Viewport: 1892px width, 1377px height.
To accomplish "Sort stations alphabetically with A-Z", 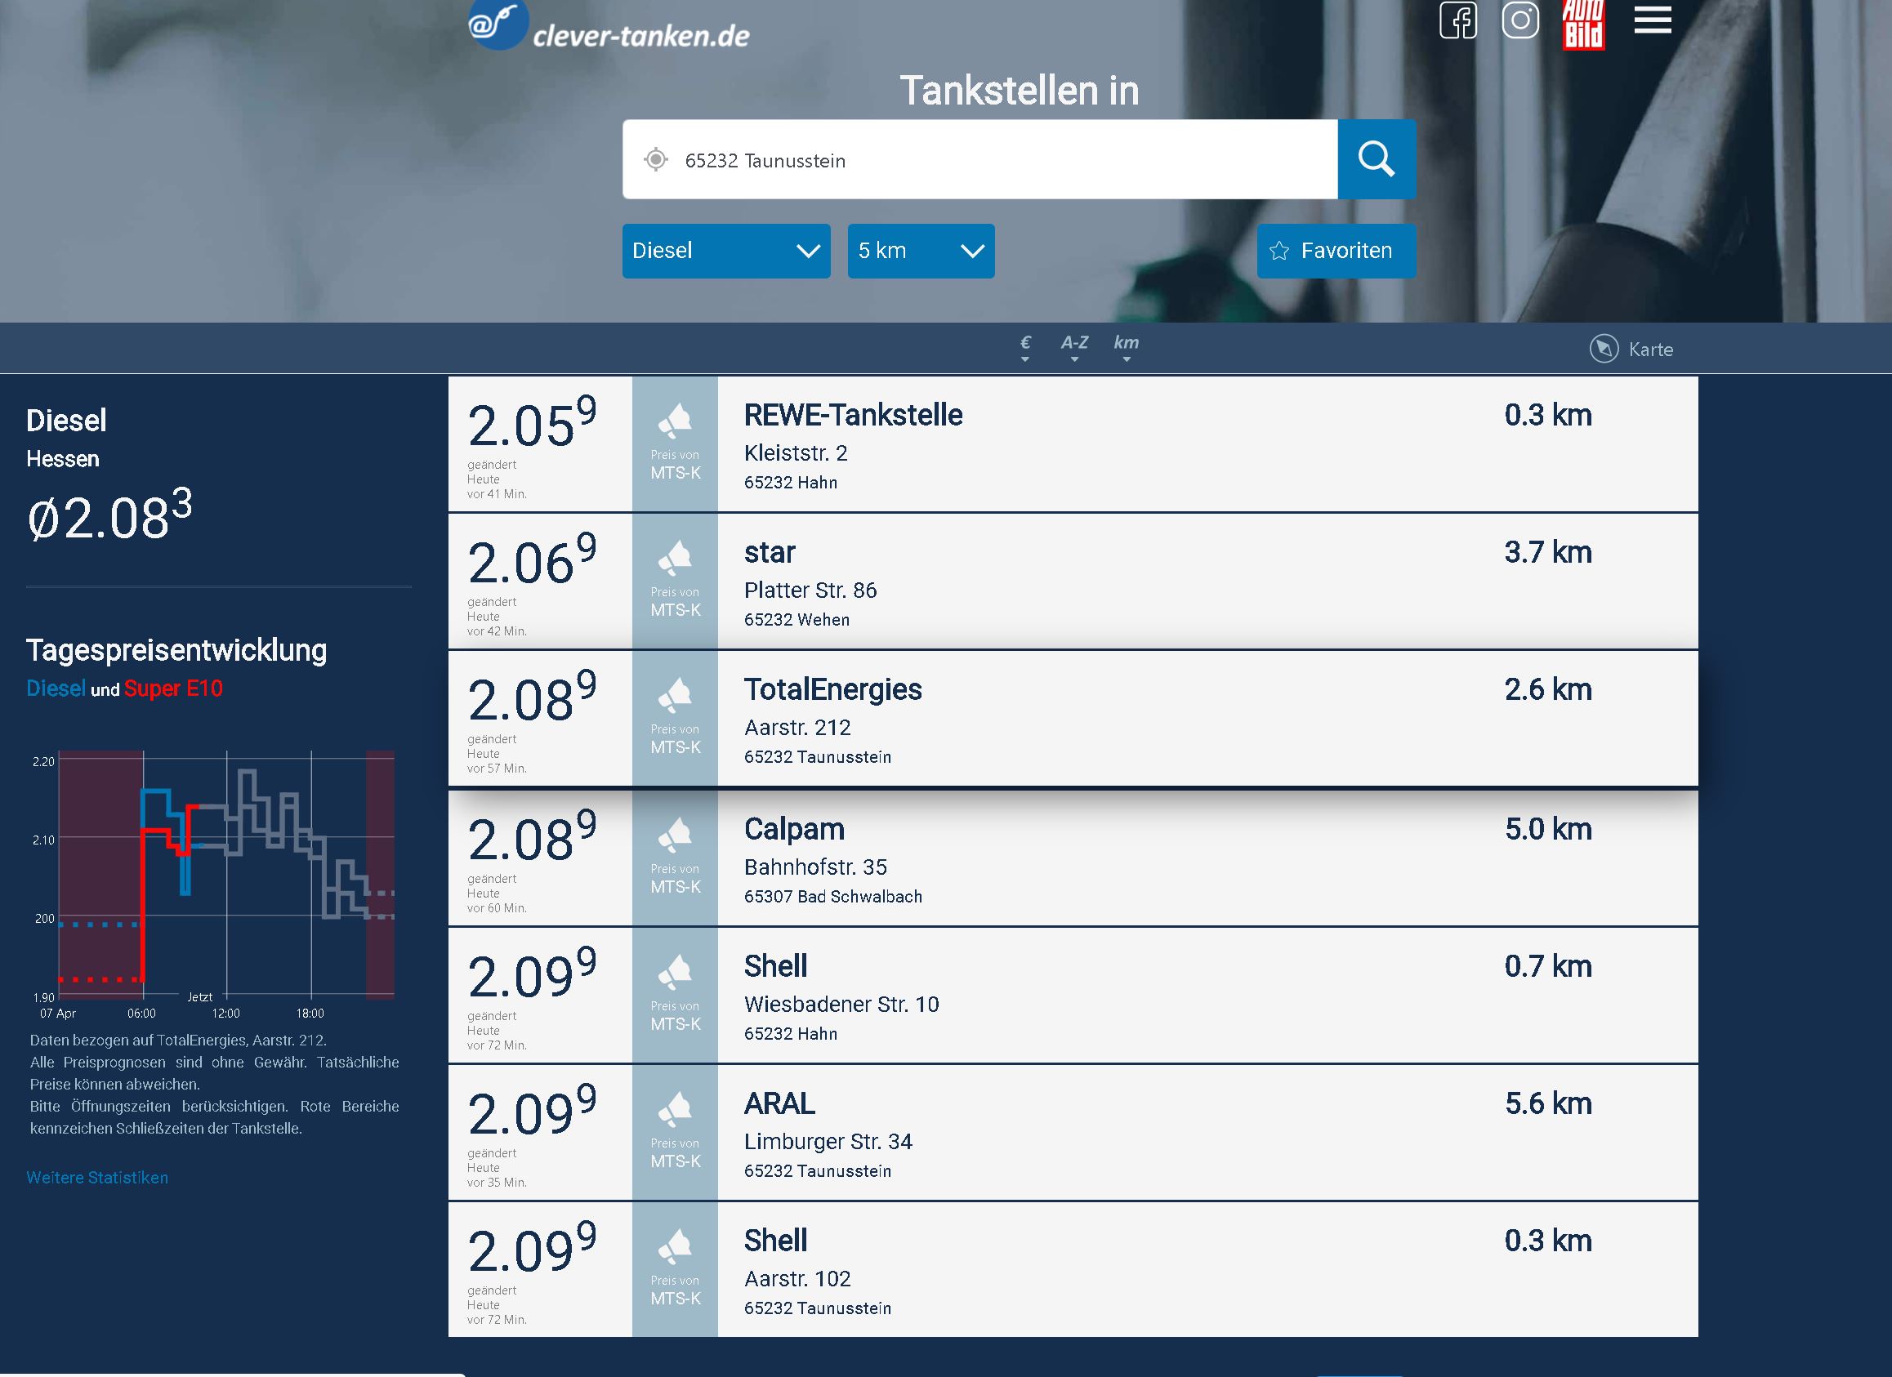I will point(1074,347).
